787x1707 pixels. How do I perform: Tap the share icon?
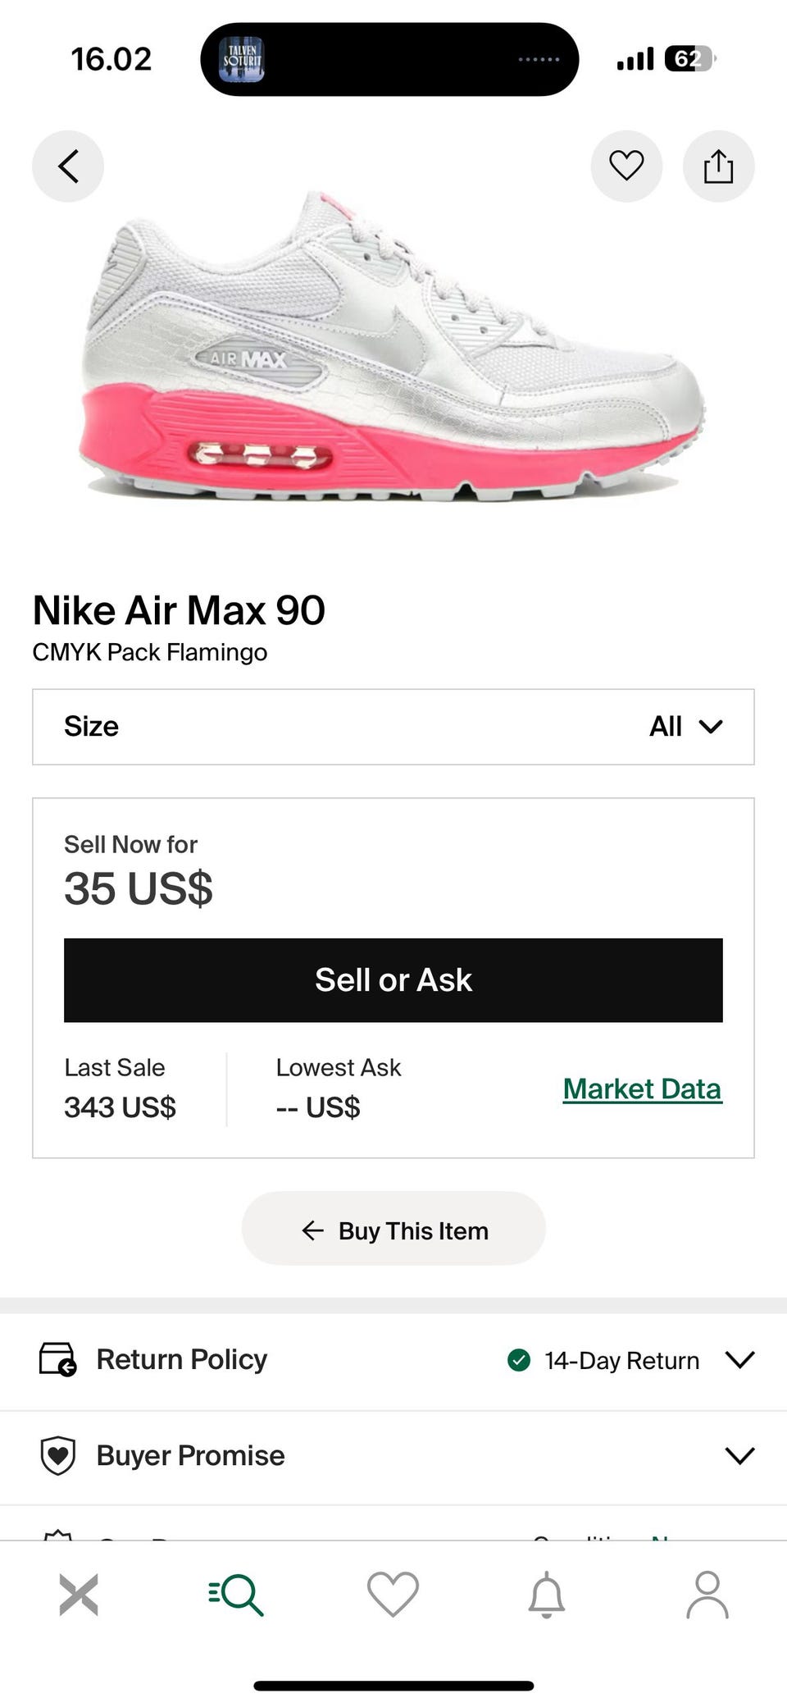tap(718, 167)
